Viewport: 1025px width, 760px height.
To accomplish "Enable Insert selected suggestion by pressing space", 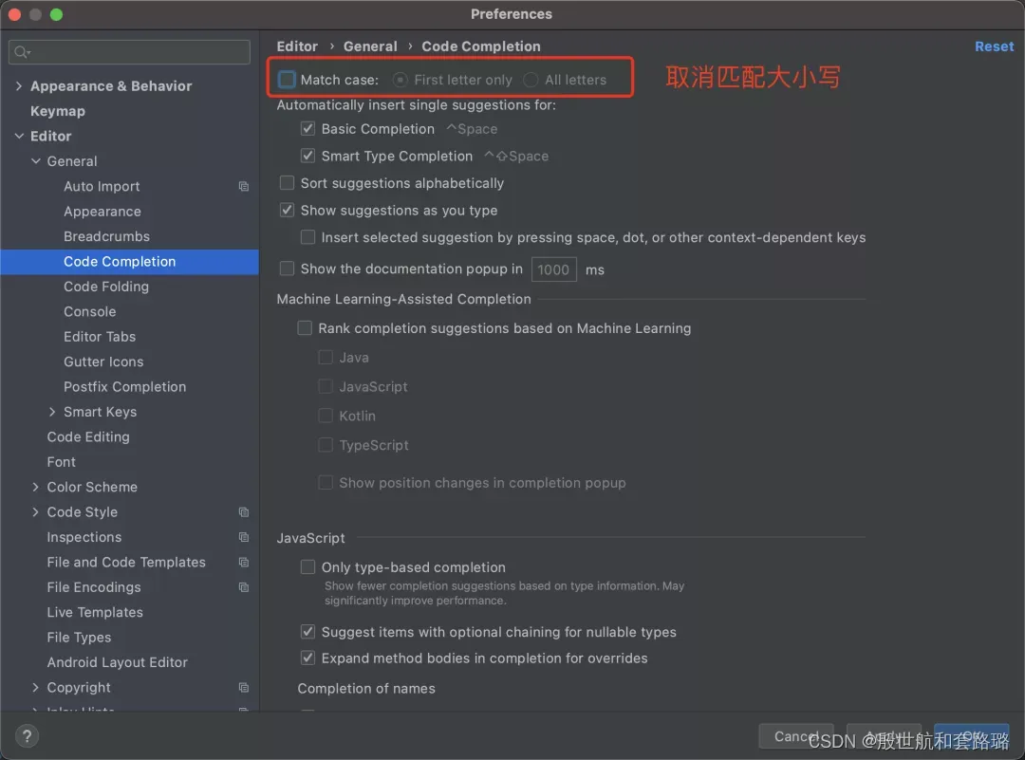I will pyautogui.click(x=307, y=237).
